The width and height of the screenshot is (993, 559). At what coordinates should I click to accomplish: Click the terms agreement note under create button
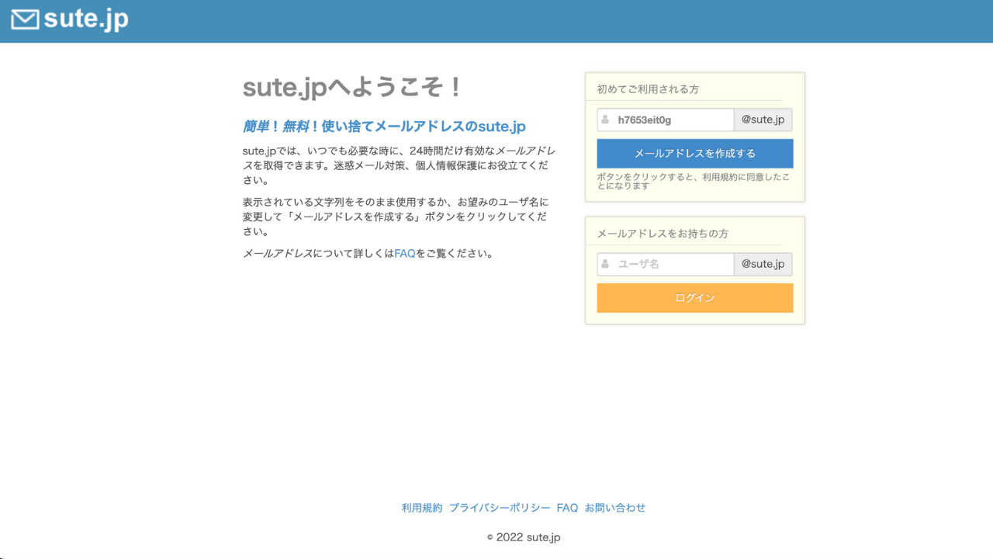[694, 181]
